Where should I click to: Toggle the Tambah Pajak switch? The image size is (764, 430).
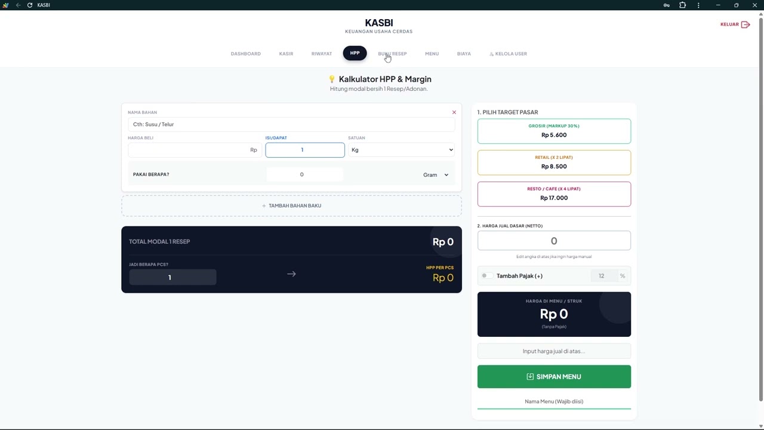click(x=486, y=276)
